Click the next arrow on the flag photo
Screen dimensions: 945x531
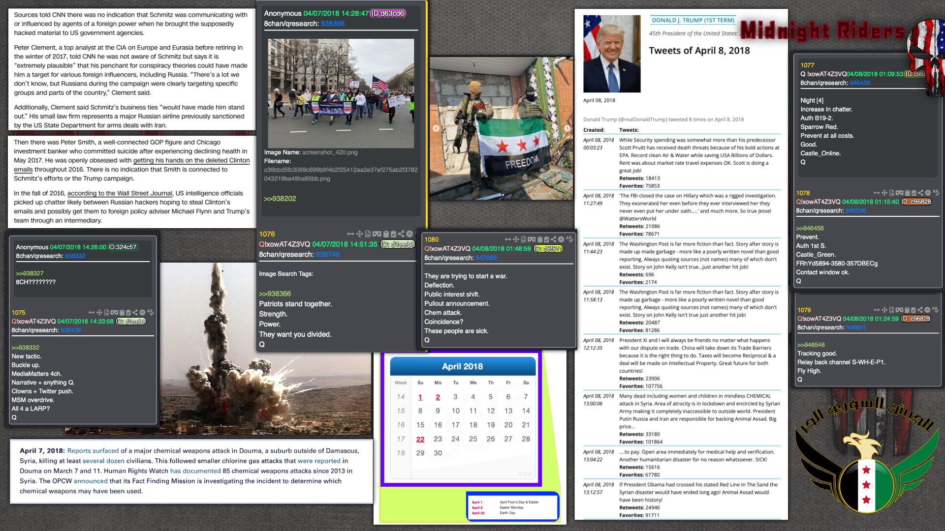click(567, 128)
